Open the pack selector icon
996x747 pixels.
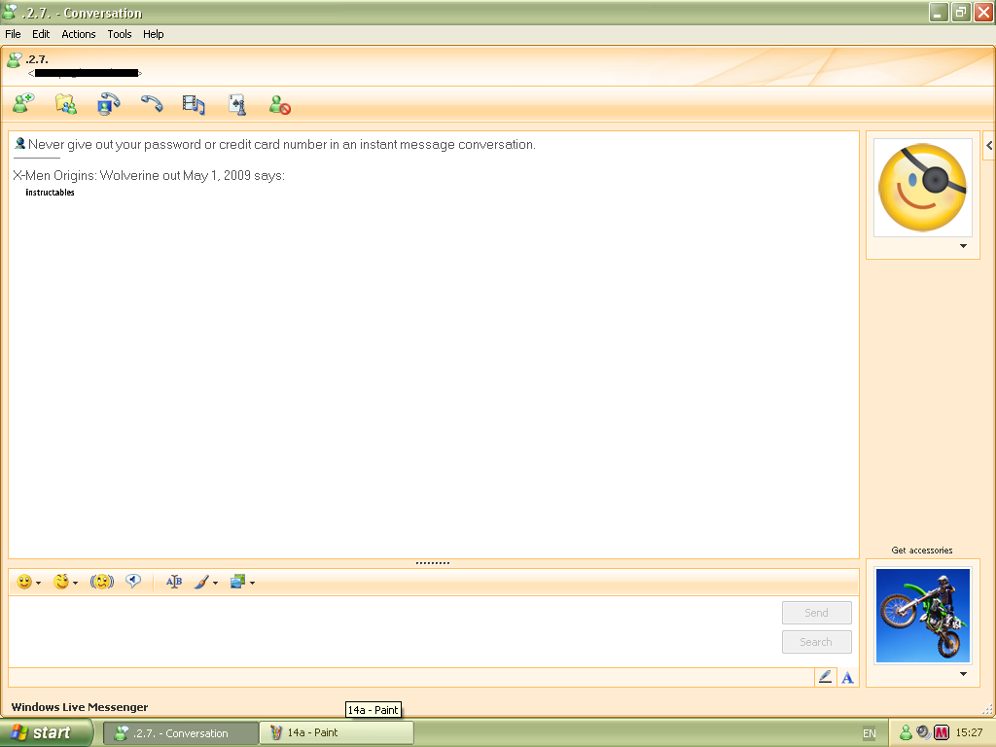pyautogui.click(x=237, y=582)
